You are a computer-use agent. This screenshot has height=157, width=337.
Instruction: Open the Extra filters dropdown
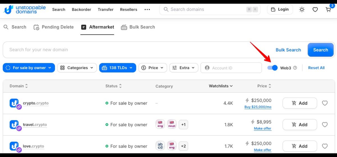coord(184,68)
